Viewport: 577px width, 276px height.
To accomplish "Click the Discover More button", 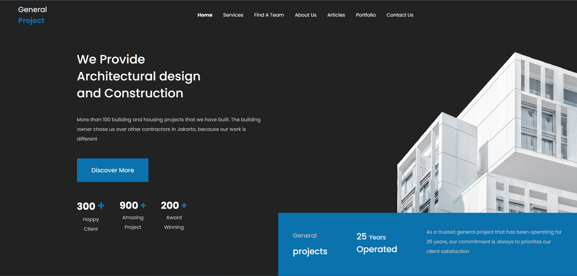I will point(113,170).
